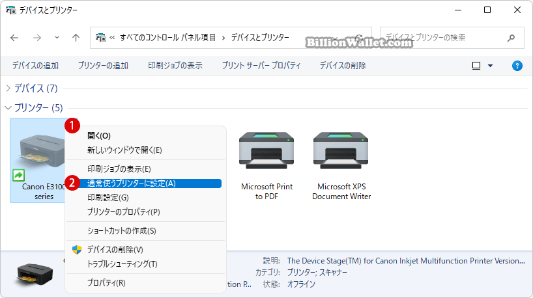
Task: Open プリント サーバー プロパティ
Action: [x=261, y=66]
